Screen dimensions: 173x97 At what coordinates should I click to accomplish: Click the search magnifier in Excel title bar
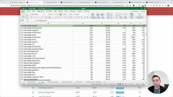click(142, 8)
